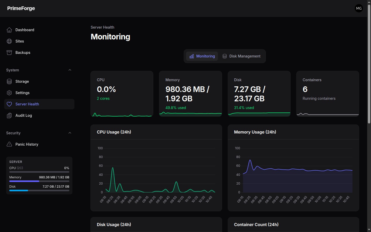Screen dimensions: 371x232
Task: Open the Audit Log menu item
Action: (39, 115)
